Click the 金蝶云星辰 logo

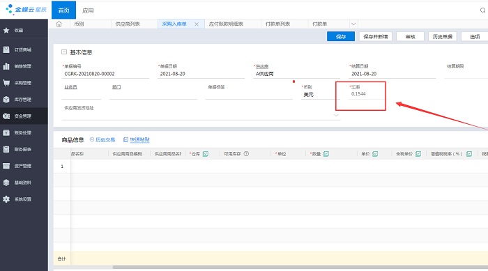(x=26, y=10)
